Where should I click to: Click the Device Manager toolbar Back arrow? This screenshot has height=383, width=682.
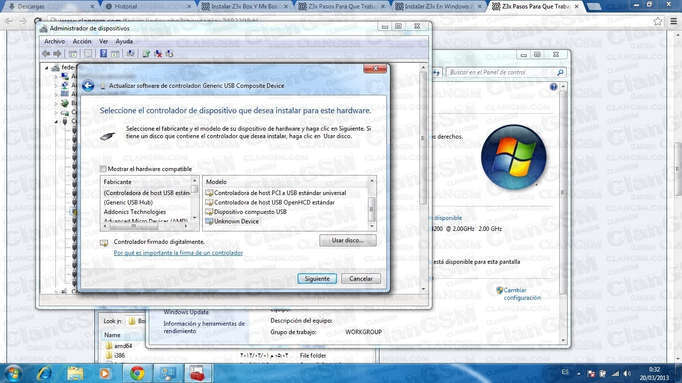[x=46, y=54]
